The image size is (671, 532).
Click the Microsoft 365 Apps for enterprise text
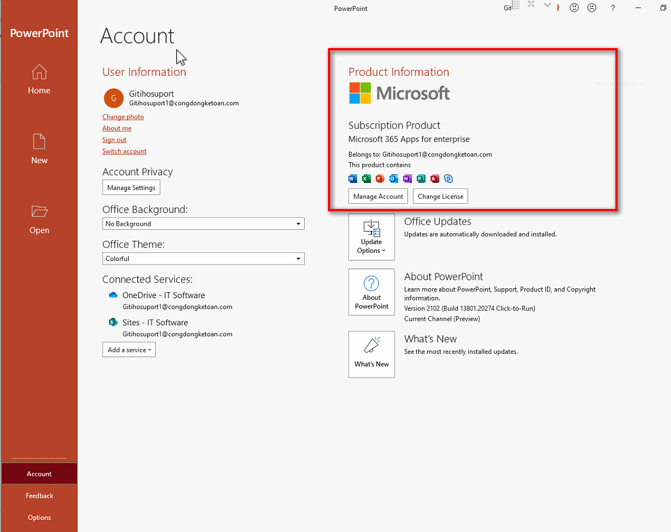click(409, 139)
